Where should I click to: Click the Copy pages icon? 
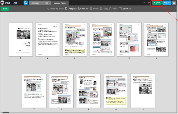101,9
